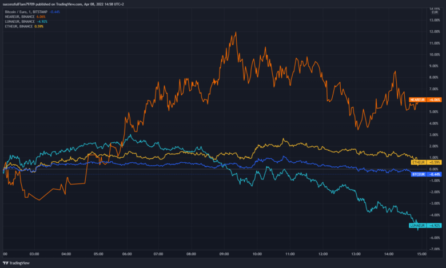
Task: Click the -6.00% price axis label
Action: coord(435,238)
